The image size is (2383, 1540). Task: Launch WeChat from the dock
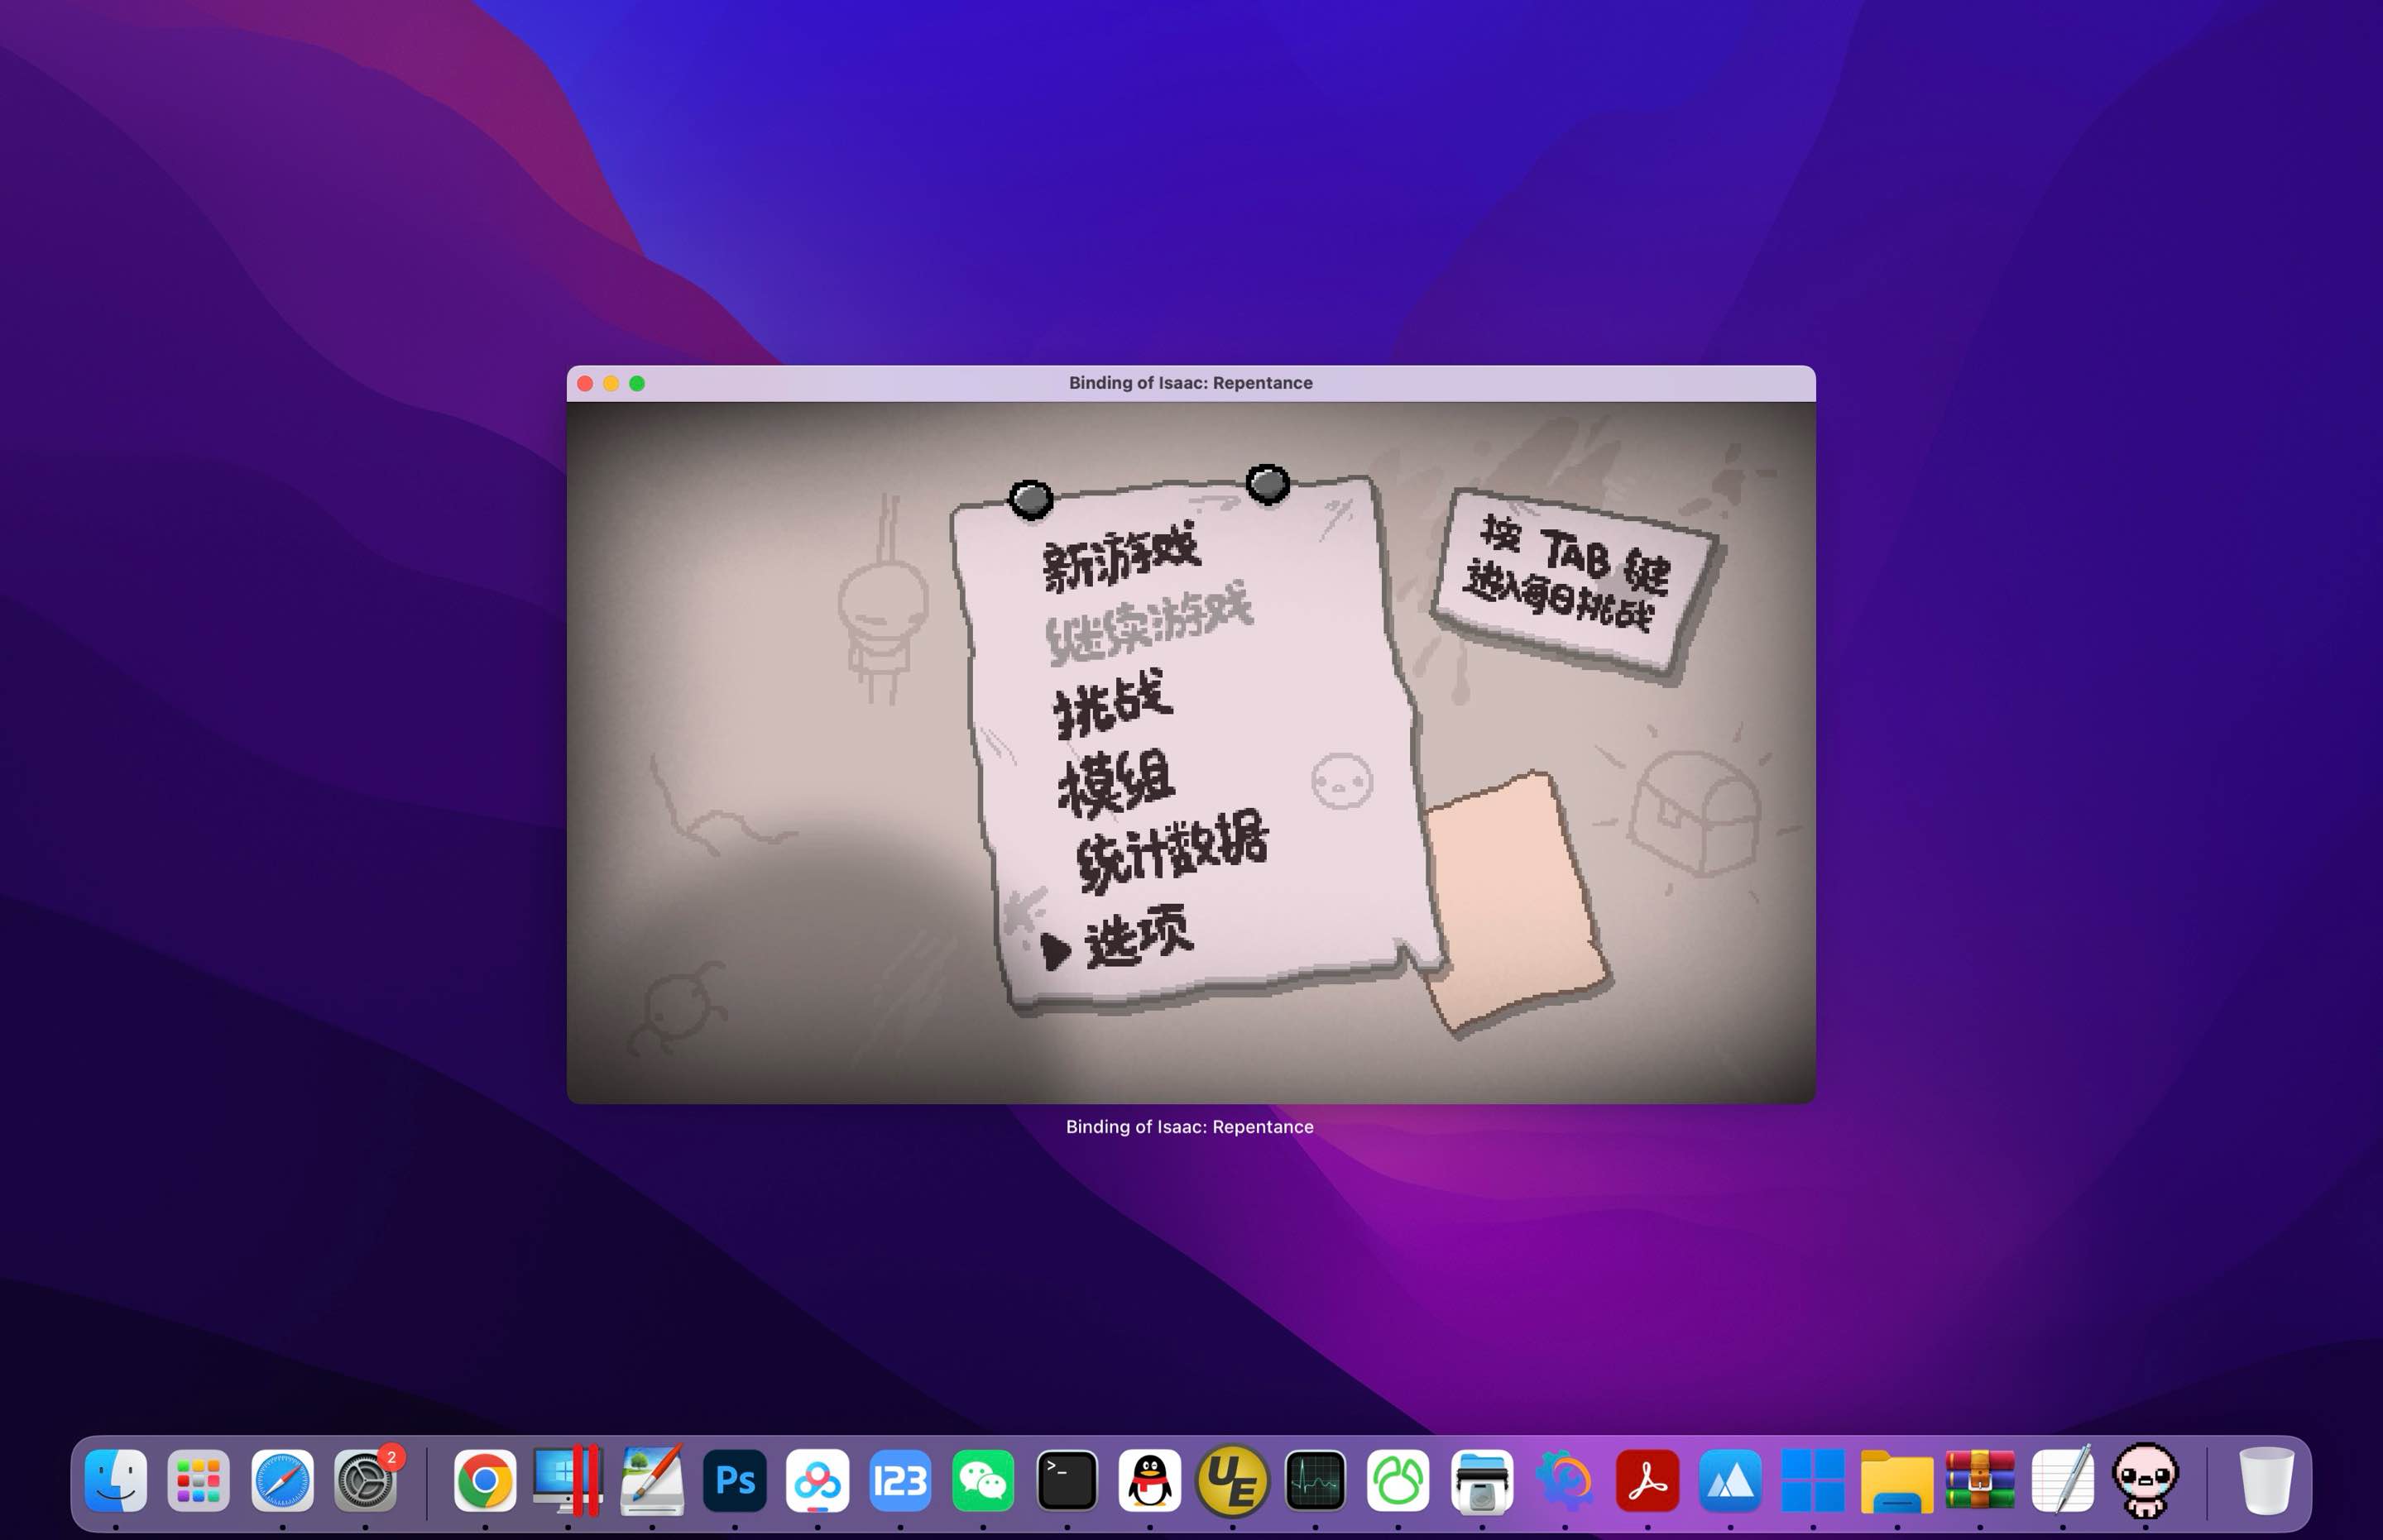point(984,1480)
